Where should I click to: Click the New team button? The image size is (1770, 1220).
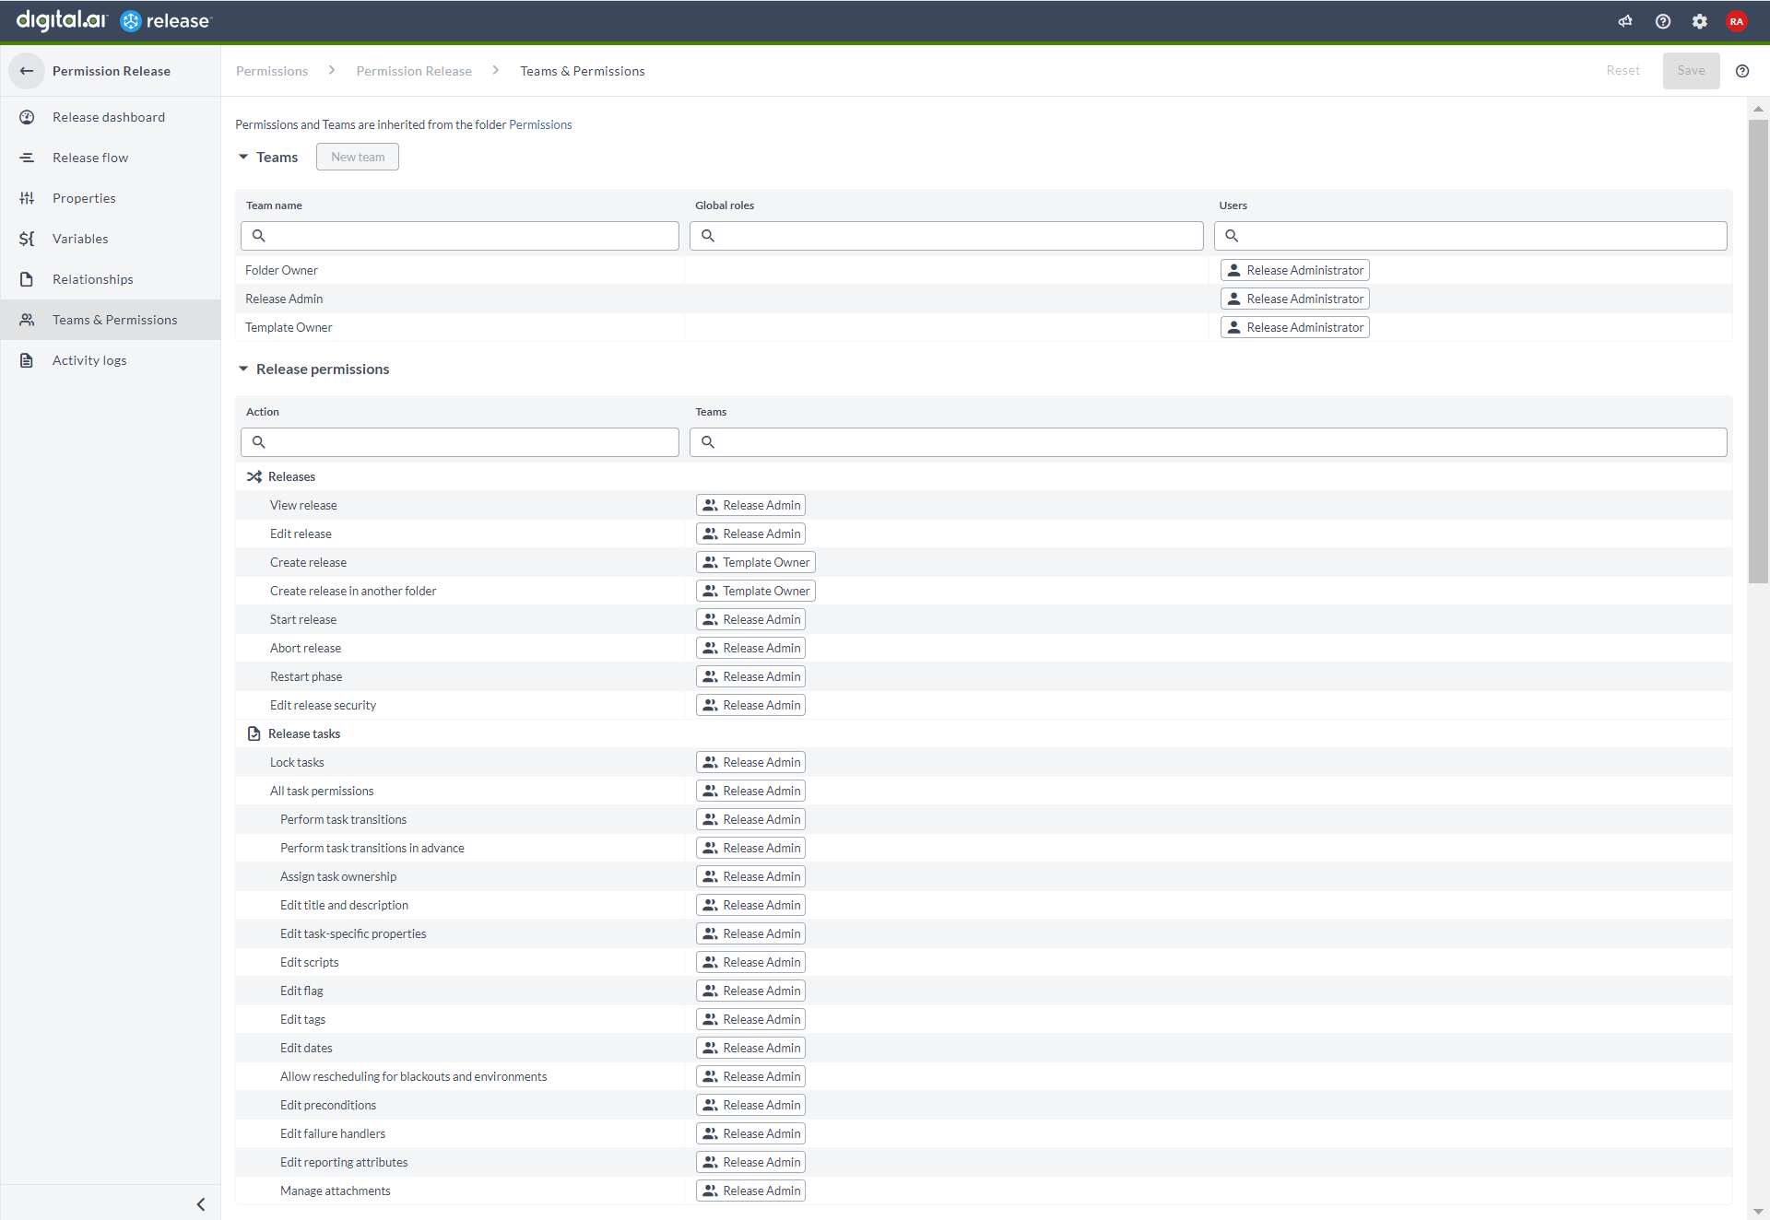point(358,156)
